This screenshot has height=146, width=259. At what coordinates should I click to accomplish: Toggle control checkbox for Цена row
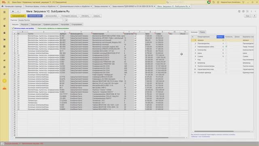pyautogui.click(x=226, y=53)
